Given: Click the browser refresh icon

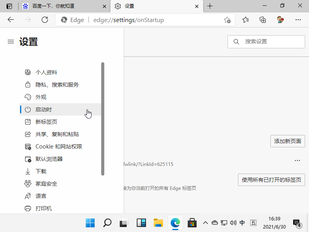Looking at the screenshot, I should (45, 20).
